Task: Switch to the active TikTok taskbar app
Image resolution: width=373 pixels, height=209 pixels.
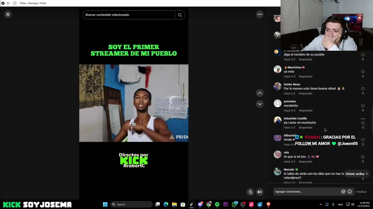Action: tap(191, 204)
